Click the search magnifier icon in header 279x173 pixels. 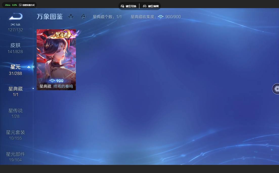click(x=83, y=17)
